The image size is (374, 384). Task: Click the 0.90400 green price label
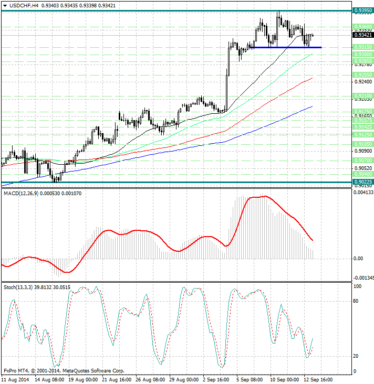[363, 174]
